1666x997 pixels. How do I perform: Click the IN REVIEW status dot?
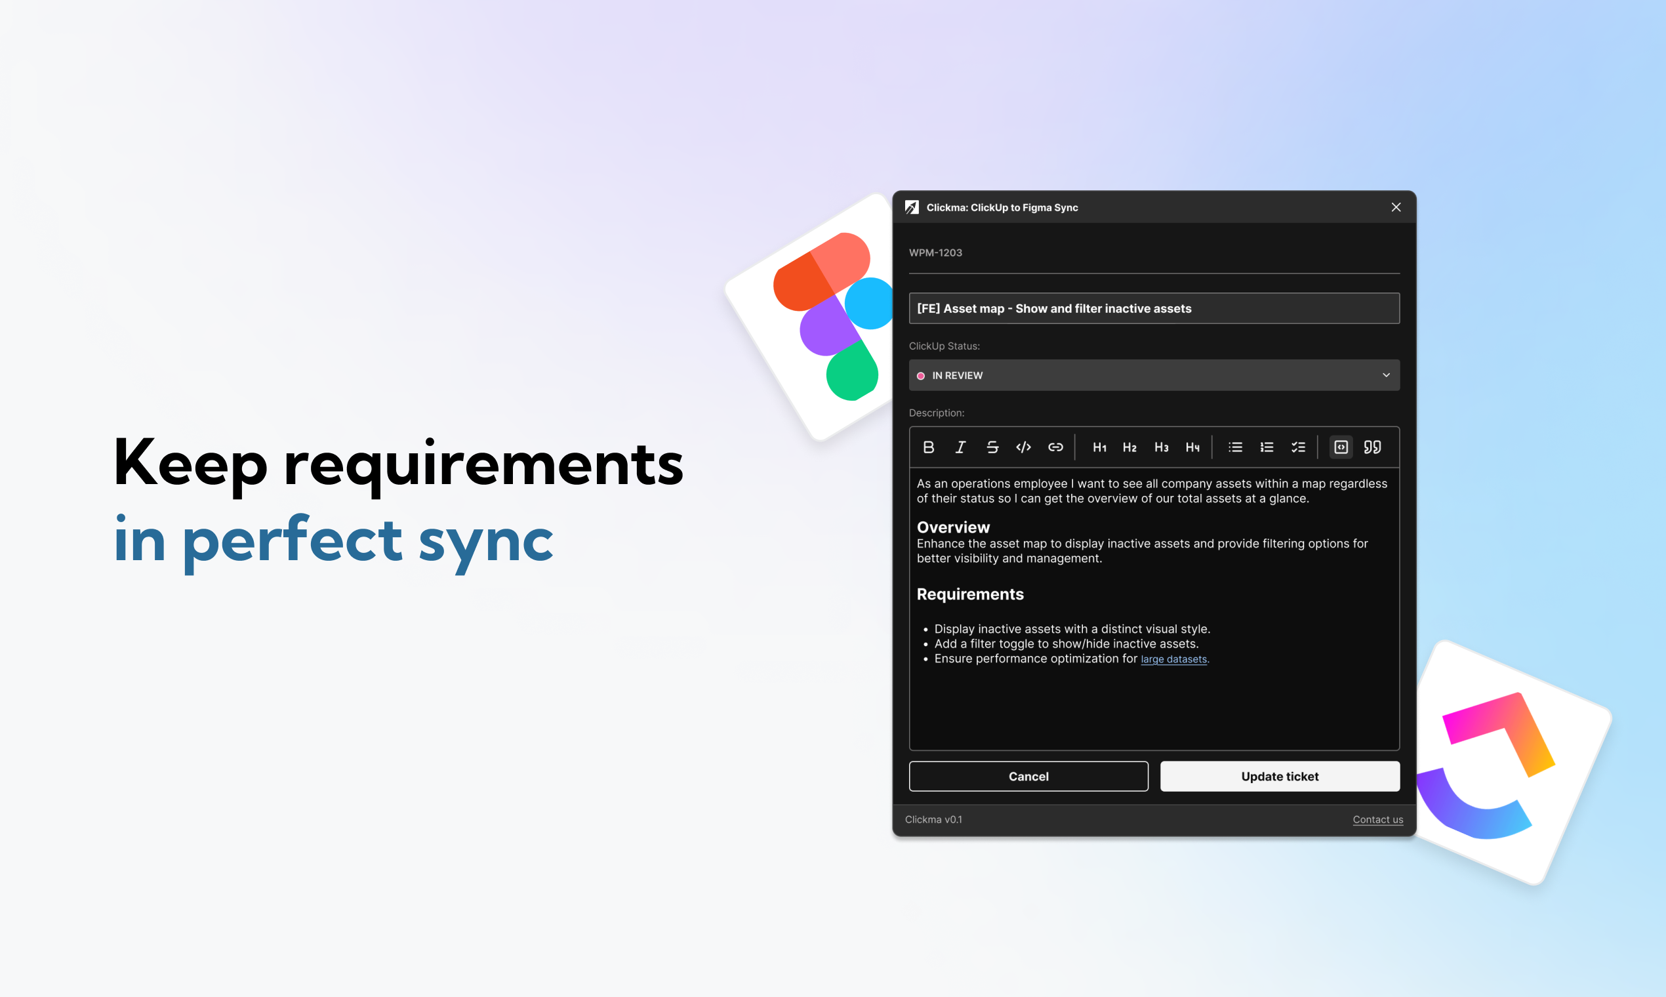tap(921, 376)
